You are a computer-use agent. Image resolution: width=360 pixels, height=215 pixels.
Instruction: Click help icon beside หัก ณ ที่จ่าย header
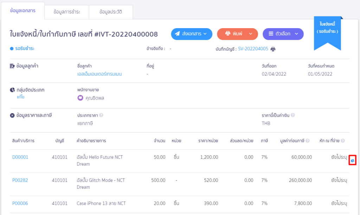click(343, 141)
